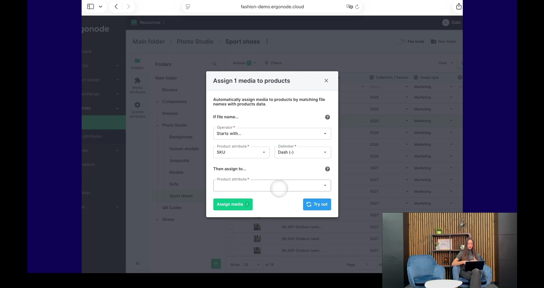Select the Dresses folder
Image resolution: width=544 pixels, height=288 pixels.
pos(170,113)
